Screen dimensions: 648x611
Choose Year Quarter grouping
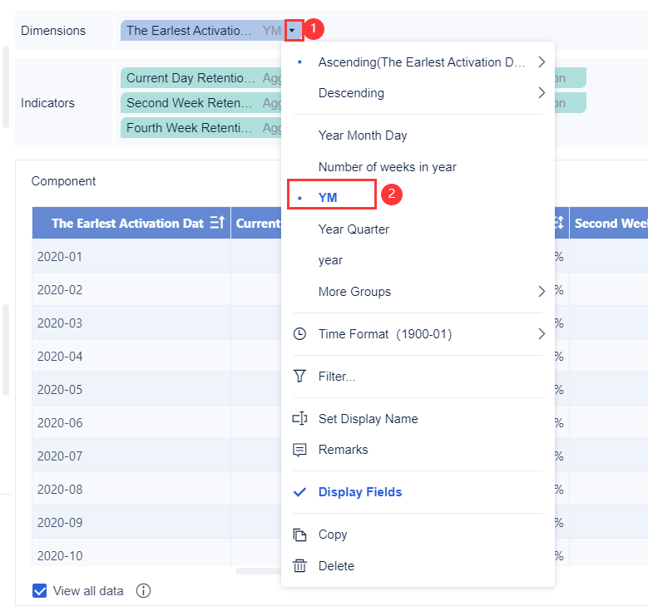pyautogui.click(x=354, y=229)
